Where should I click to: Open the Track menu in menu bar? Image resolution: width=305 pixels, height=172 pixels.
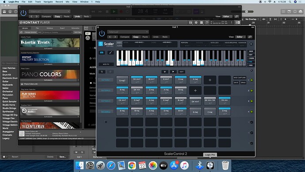tap(38, 2)
